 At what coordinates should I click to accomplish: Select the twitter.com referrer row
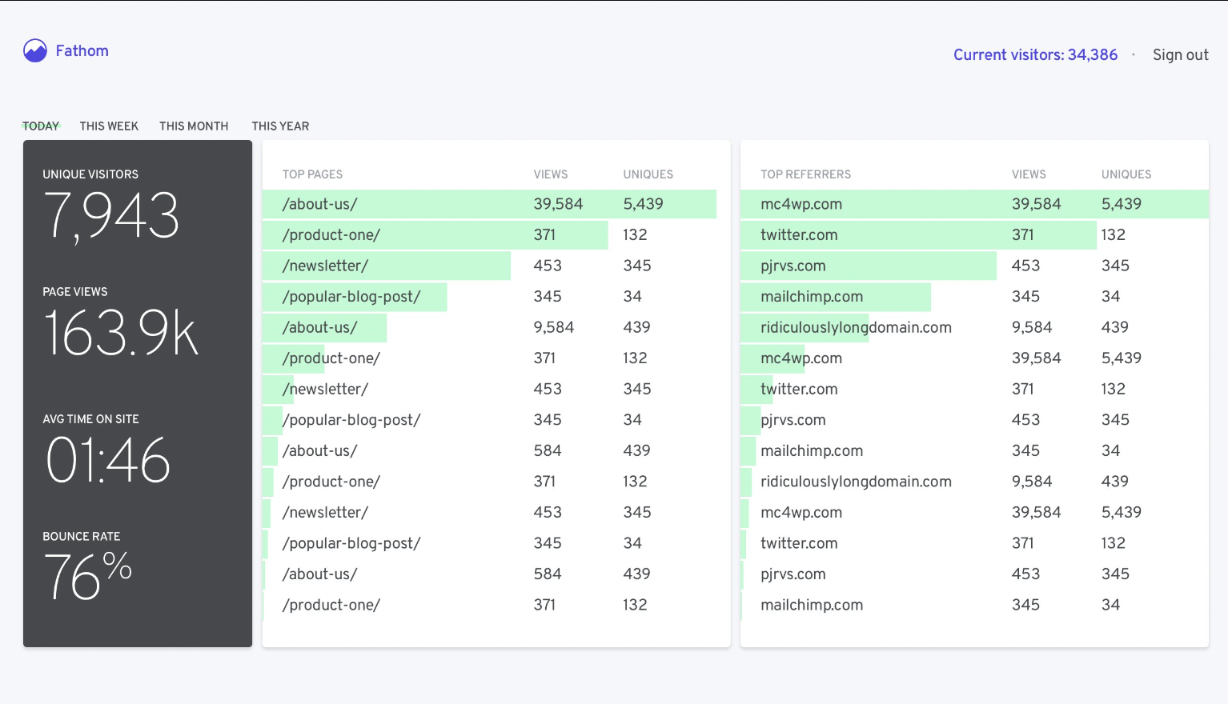pos(798,234)
